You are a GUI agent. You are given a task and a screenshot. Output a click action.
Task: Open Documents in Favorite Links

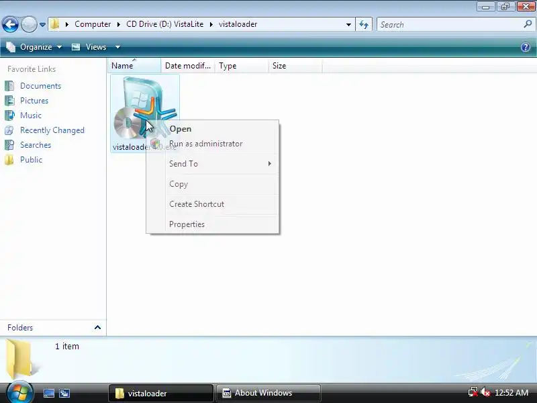tap(40, 86)
